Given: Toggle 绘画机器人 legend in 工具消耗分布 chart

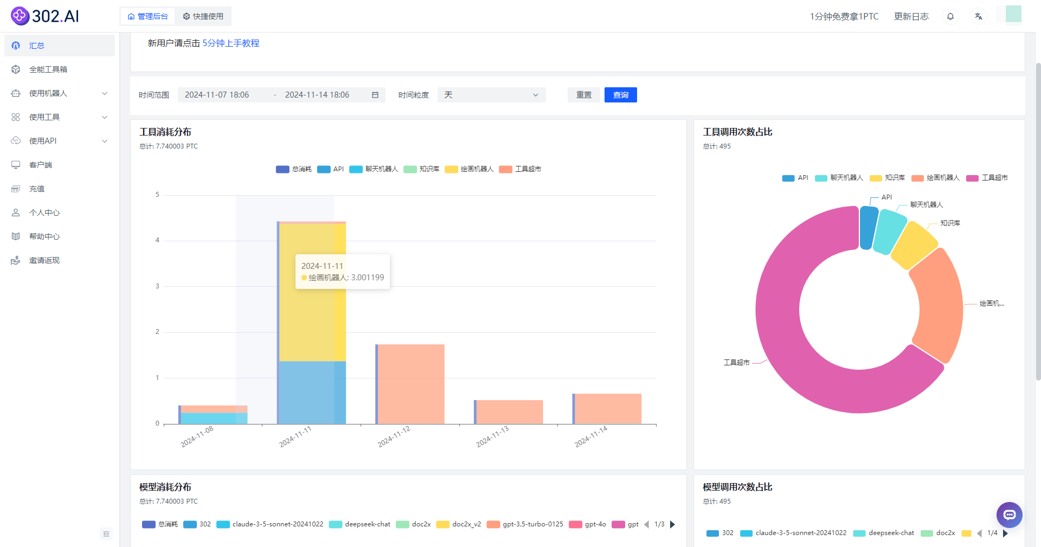Looking at the screenshot, I should 469,169.
